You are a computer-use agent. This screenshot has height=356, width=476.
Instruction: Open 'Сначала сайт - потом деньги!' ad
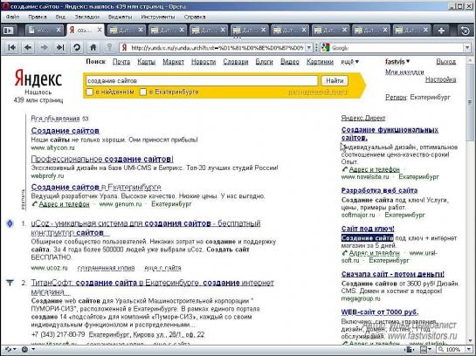pyautogui.click(x=392, y=274)
